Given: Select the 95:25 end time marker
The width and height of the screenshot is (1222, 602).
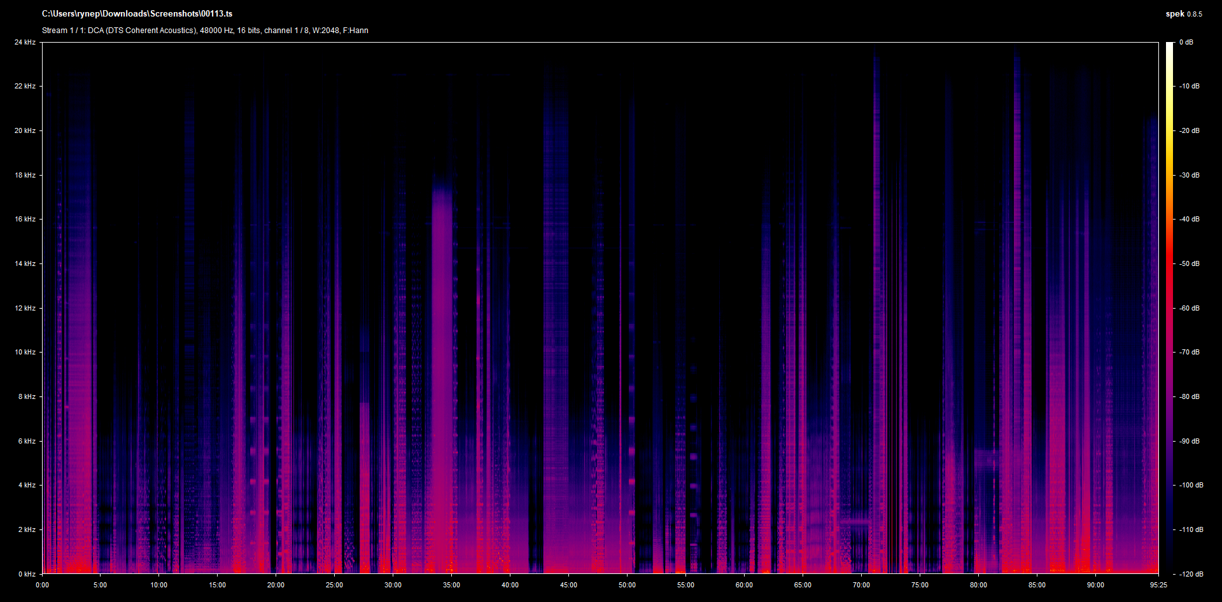Looking at the screenshot, I should coord(1158,585).
